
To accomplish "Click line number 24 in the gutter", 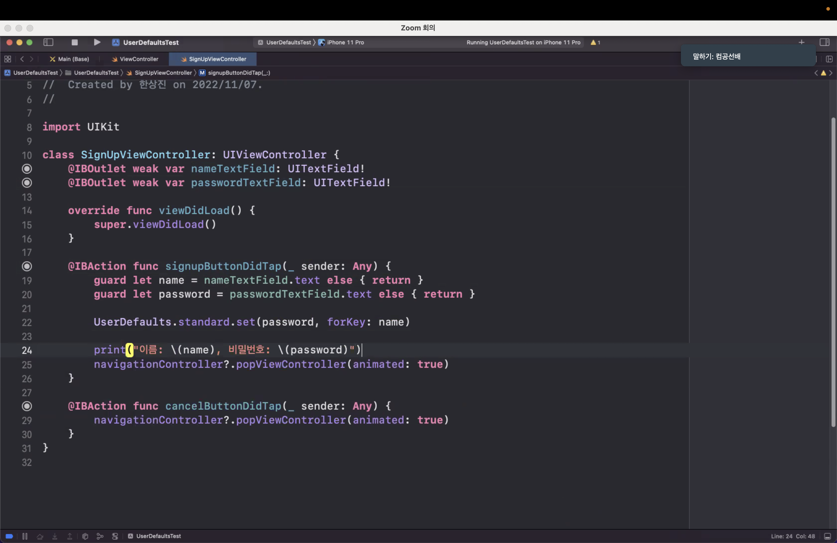I will coord(27,350).
